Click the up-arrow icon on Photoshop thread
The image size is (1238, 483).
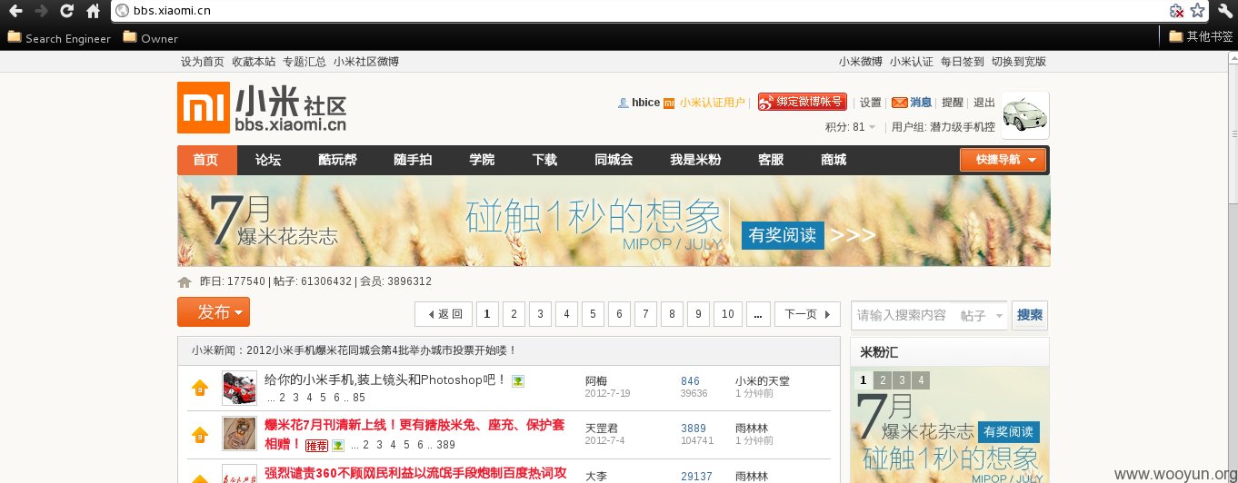point(200,388)
